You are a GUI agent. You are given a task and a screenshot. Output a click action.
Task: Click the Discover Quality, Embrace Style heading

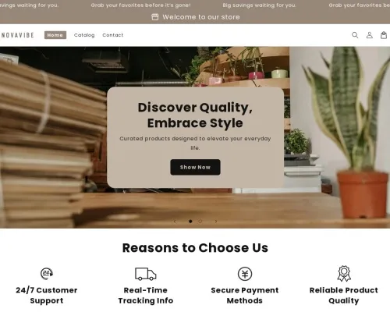point(195,115)
